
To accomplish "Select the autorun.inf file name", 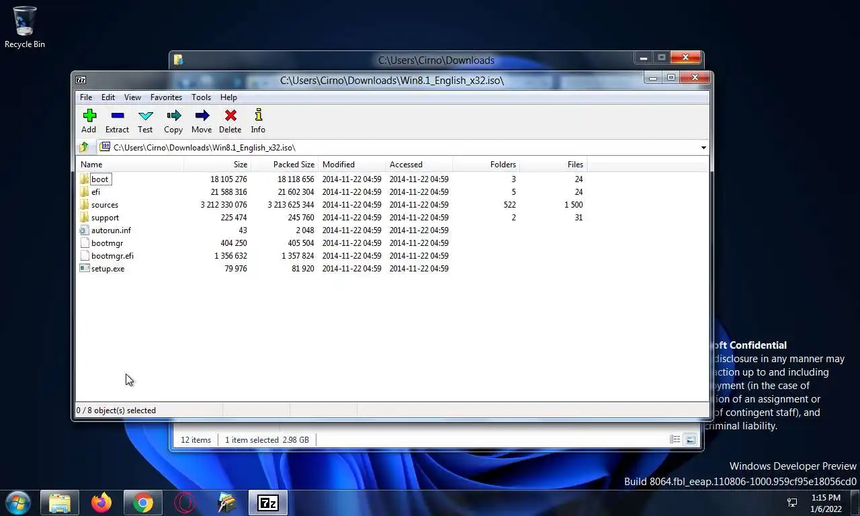I will (x=111, y=230).
